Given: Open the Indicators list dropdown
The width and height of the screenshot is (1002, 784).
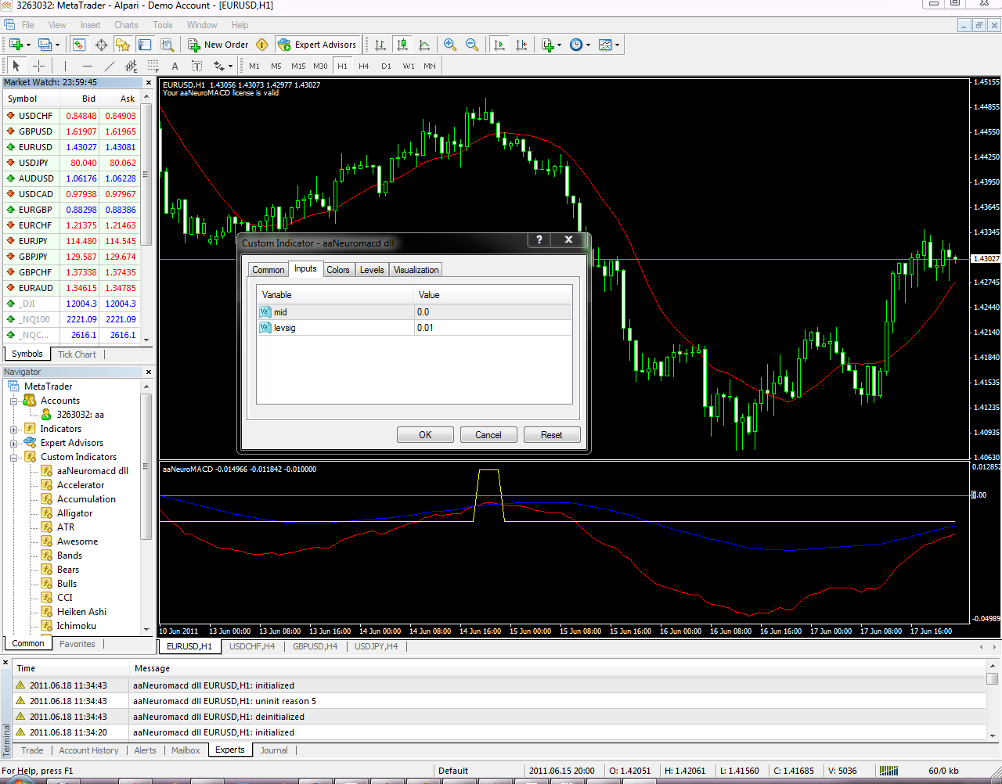Looking at the screenshot, I should pos(551,45).
